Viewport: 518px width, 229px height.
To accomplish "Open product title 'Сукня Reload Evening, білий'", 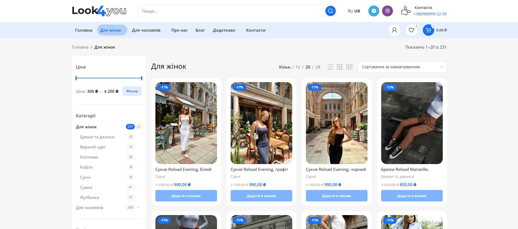I will coord(183,169).
